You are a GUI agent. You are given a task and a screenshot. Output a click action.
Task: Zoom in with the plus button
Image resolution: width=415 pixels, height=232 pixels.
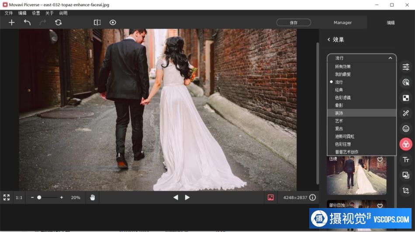pyautogui.click(x=62, y=198)
